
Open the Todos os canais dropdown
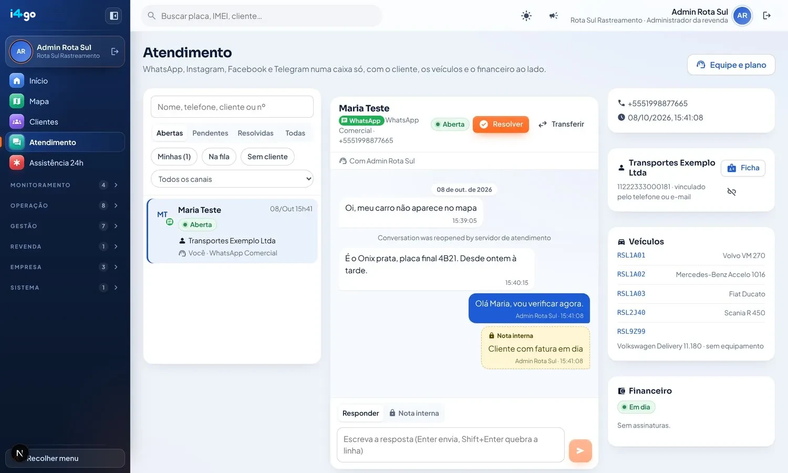(232, 179)
